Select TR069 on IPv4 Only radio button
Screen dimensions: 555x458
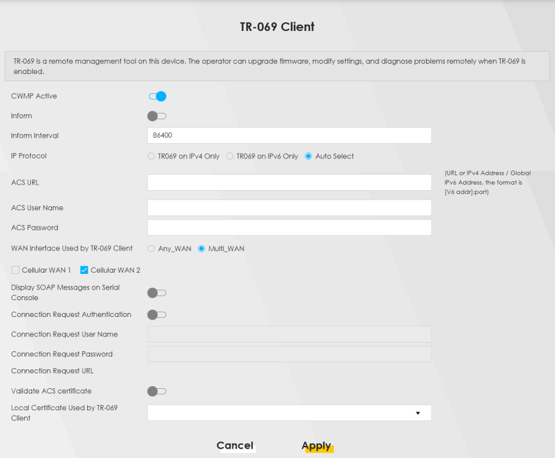(x=151, y=156)
